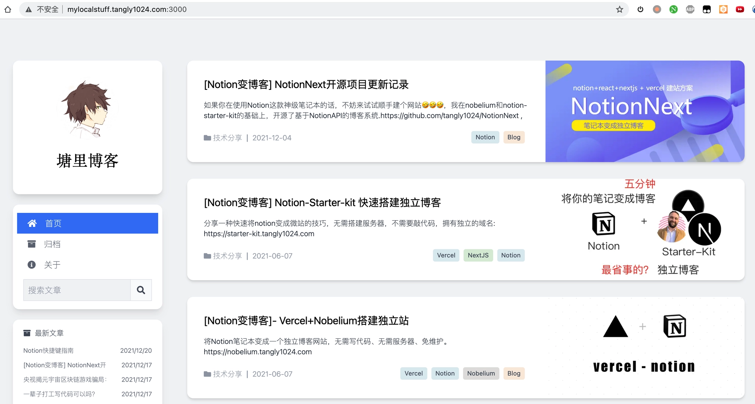Click the 2021/12/20 date in recent articles
The width and height of the screenshot is (755, 404).
click(136, 351)
